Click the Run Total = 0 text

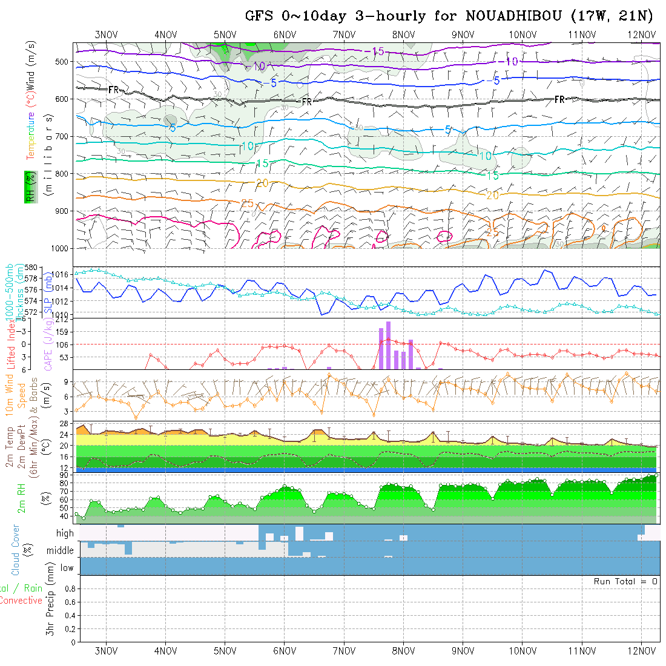625,581
